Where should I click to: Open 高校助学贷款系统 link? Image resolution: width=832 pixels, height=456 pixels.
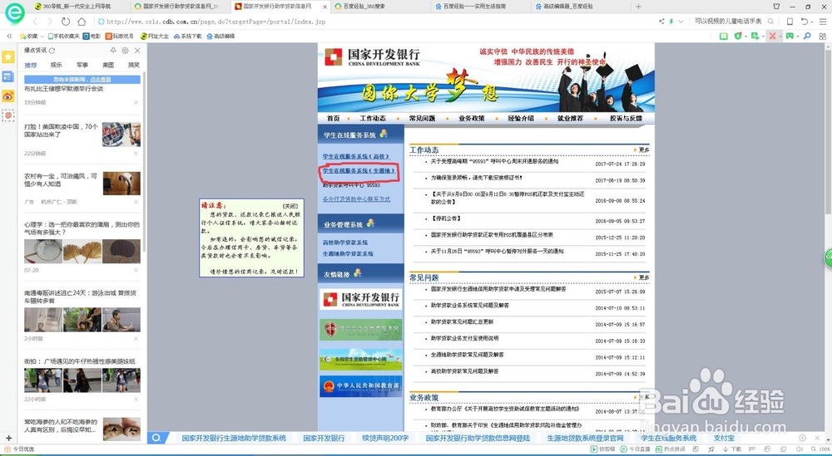[345, 243]
